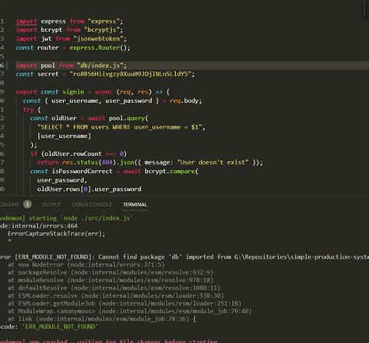This screenshot has width=369, height=343.
Task: Click the 'at ESMLoader.resolve' stack trace line
Action: coord(116,295)
